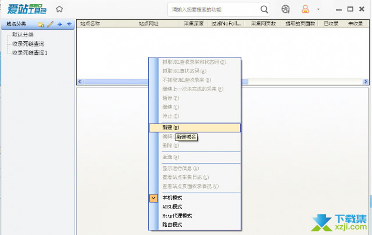This screenshot has height=235, width=372.
Task: Move category up with up arrow icon
Action: pyautogui.click(x=60, y=24)
